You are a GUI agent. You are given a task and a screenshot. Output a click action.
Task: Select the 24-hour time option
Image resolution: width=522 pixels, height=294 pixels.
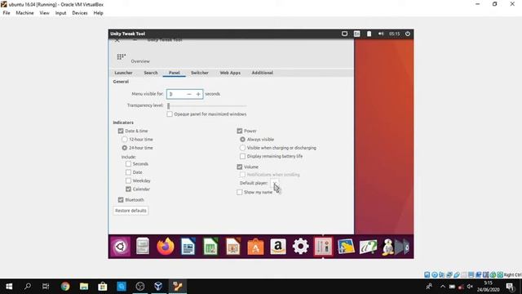125,148
